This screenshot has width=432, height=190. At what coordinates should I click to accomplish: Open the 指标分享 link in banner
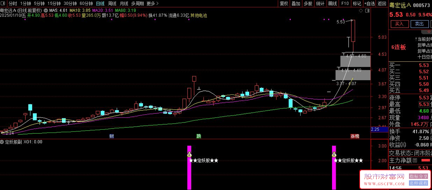pyautogui.click(x=418, y=176)
